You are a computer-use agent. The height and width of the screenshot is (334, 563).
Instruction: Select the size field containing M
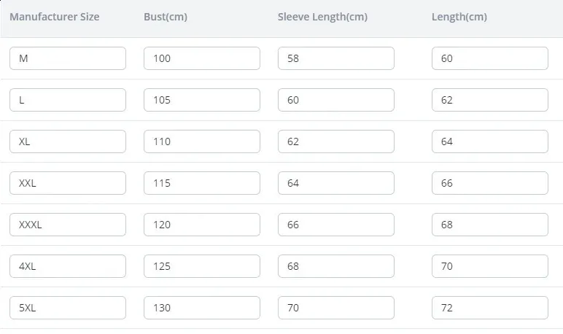click(68, 58)
